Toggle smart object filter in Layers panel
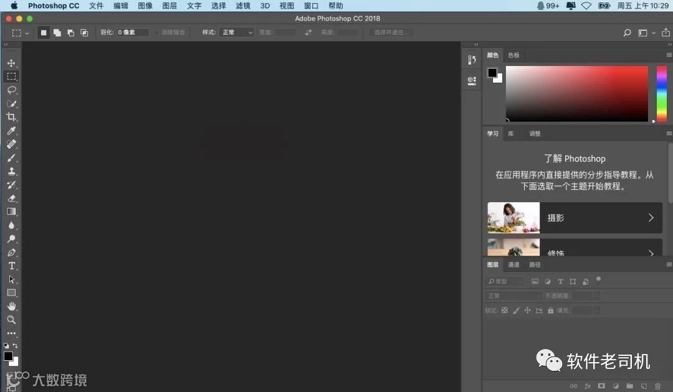Screen dimensions: 673x392 585,281
